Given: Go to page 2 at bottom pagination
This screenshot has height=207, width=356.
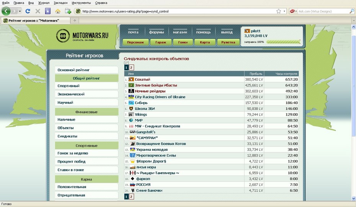Looking at the screenshot, I should coord(131,197).
